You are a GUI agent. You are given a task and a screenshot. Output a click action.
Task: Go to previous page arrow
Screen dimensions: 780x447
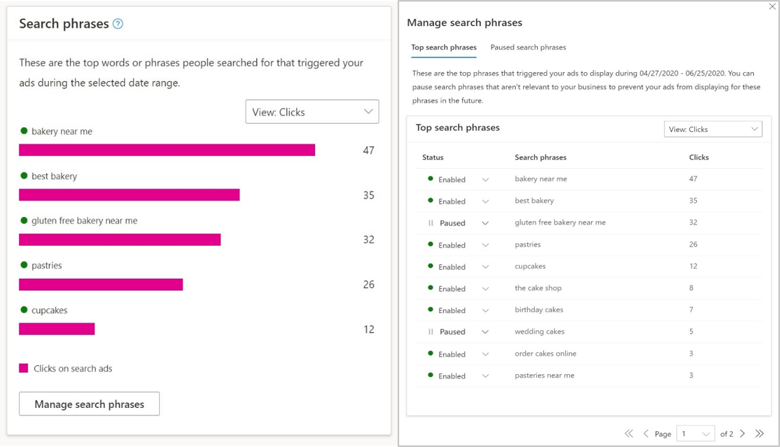pyautogui.click(x=645, y=433)
